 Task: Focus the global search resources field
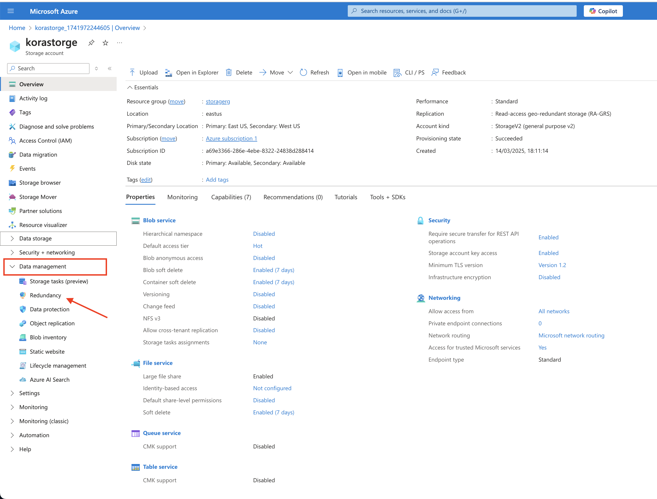pos(462,11)
